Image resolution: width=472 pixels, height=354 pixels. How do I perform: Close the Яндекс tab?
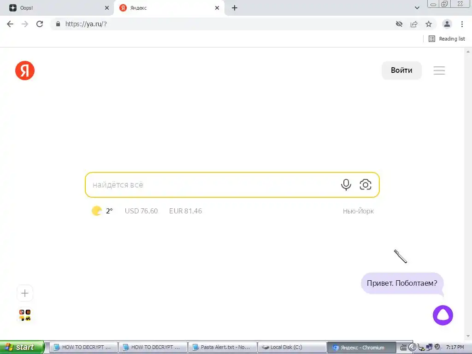click(x=217, y=8)
